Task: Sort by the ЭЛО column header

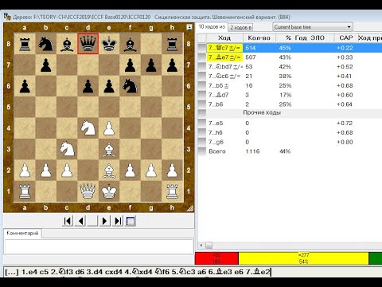Action: tap(318, 38)
